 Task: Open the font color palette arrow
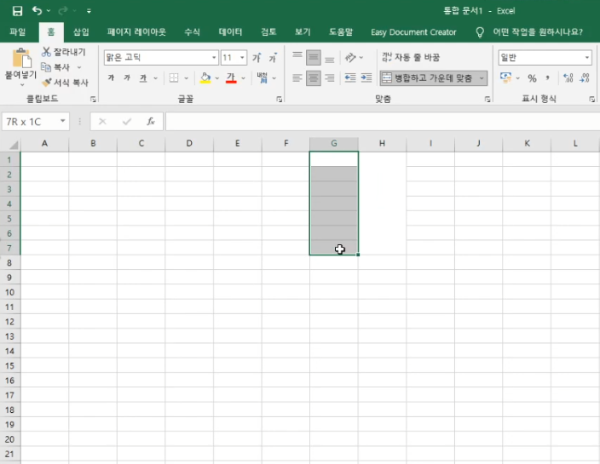point(243,78)
